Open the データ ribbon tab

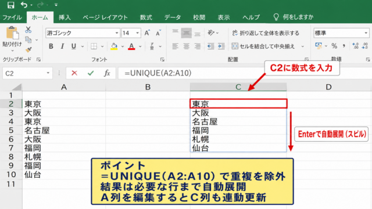[173, 17]
